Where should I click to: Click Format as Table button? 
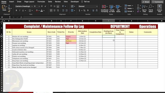click(112, 9)
